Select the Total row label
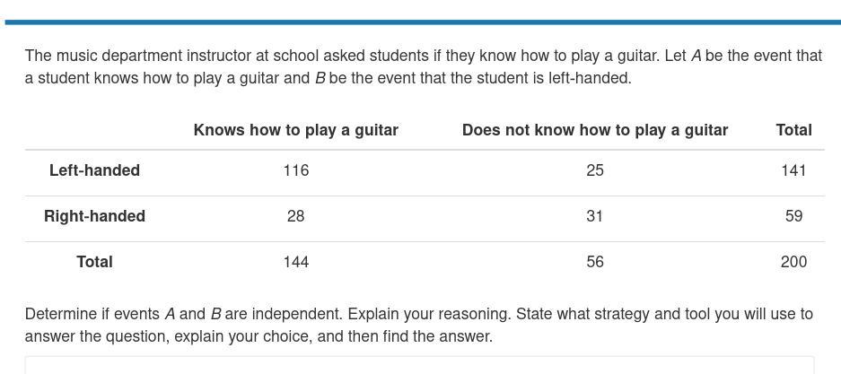Viewport: 841px width, 374px height. click(94, 262)
